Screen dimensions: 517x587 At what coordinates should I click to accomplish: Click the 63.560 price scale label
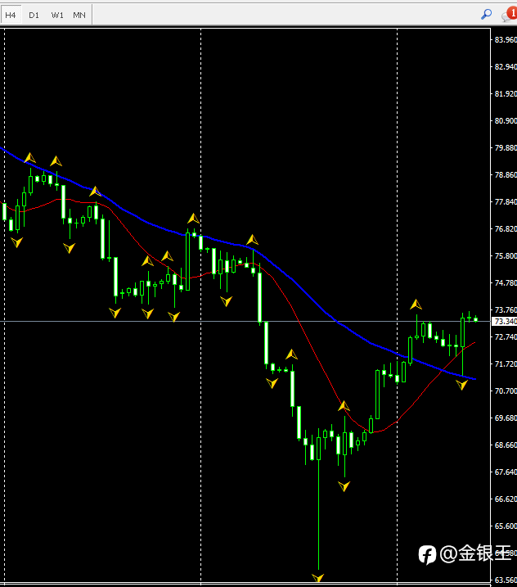[506, 580]
